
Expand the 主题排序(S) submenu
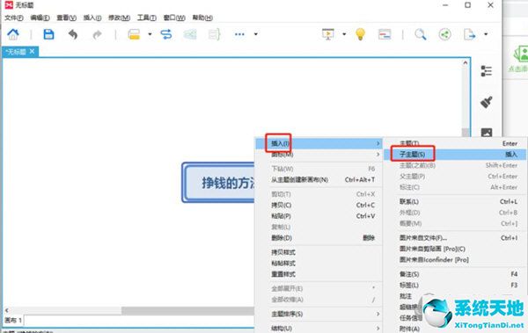(x=319, y=314)
